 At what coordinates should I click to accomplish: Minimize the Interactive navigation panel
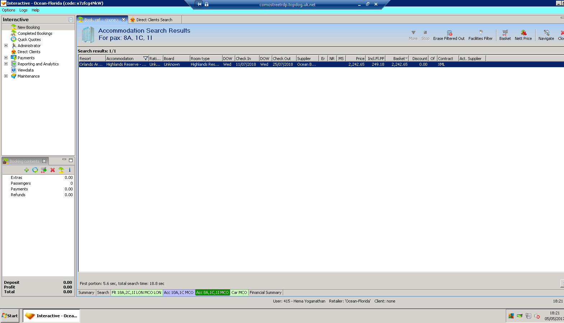(x=71, y=20)
